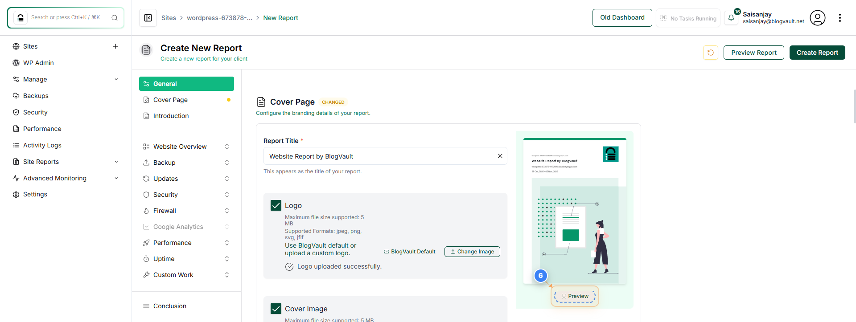Click the Settings gear icon
Image resolution: width=856 pixels, height=322 pixels.
[x=16, y=195]
